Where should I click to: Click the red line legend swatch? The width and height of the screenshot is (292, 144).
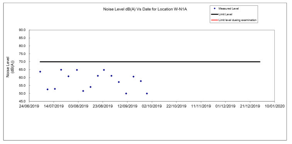tap(214, 20)
